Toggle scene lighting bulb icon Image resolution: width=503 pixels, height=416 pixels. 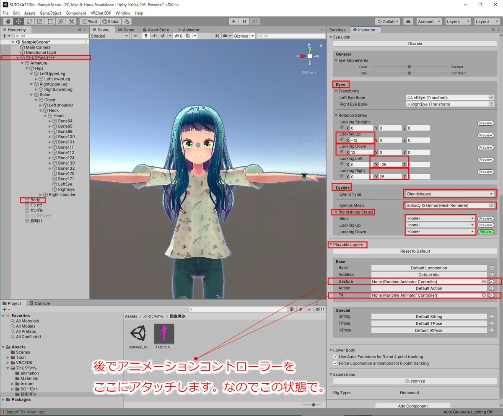(x=146, y=36)
